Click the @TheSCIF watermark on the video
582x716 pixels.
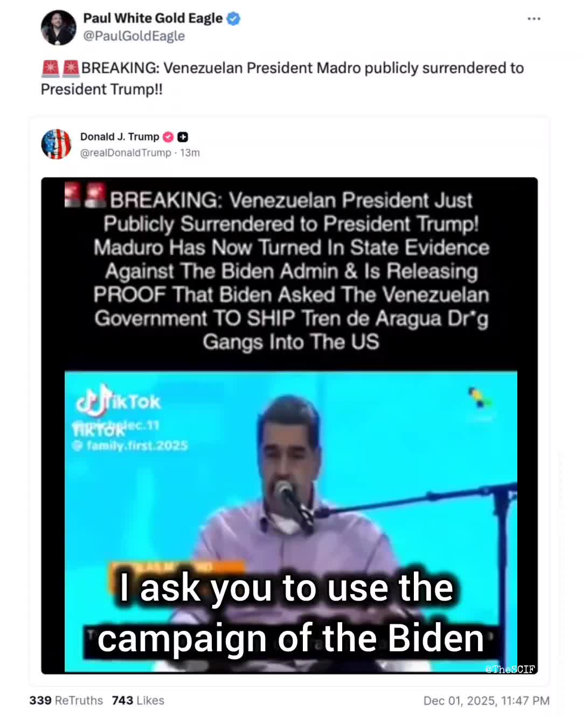510,669
